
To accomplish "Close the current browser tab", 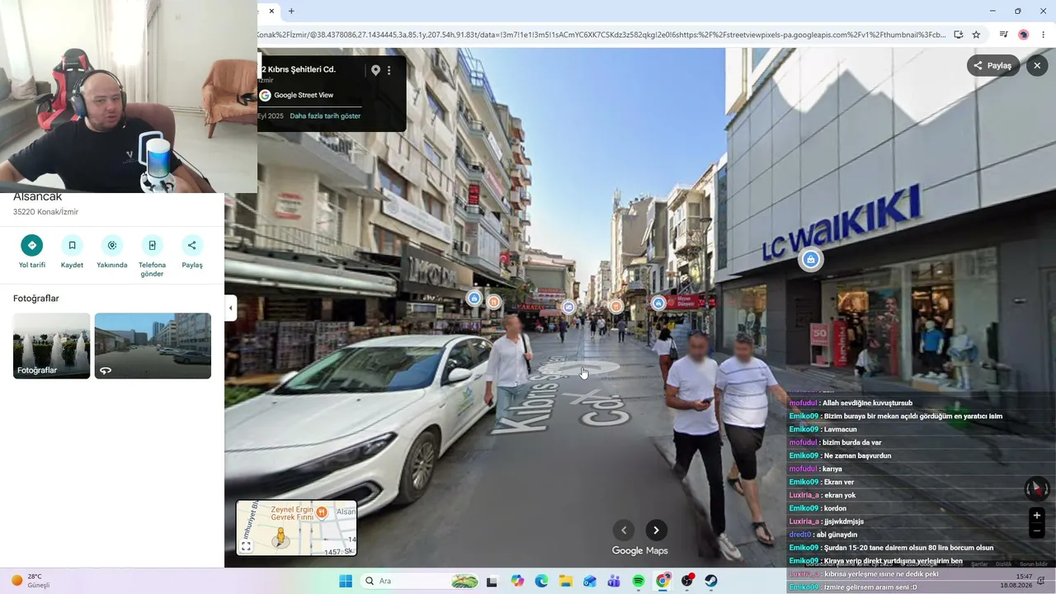I will [x=271, y=12].
